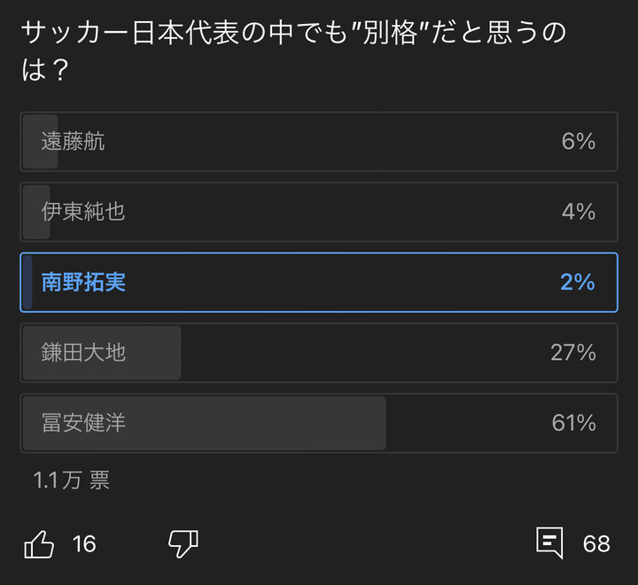
Task: Click the thumbs-up like icon
Action: 40,543
